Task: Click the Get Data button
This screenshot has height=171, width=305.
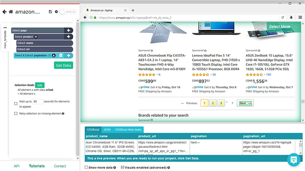Action: 63,65
